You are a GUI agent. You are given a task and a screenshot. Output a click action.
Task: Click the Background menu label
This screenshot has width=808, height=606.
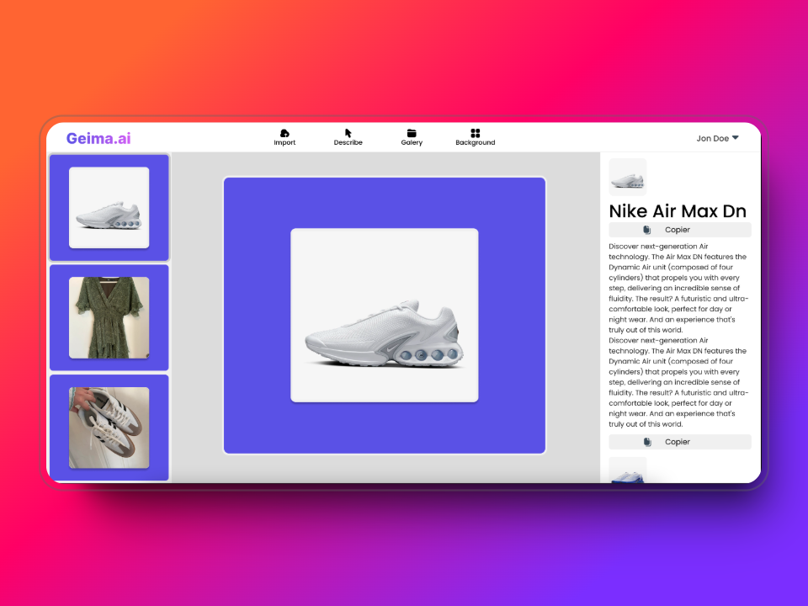[475, 143]
